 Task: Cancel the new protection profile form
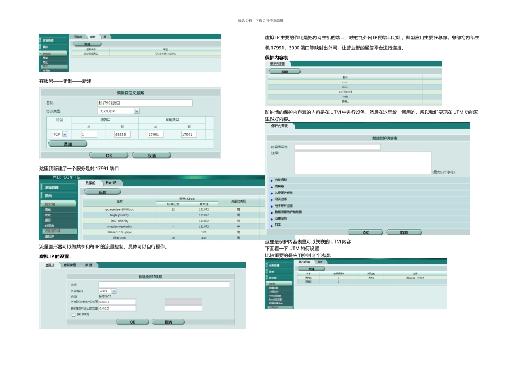click(x=404, y=232)
